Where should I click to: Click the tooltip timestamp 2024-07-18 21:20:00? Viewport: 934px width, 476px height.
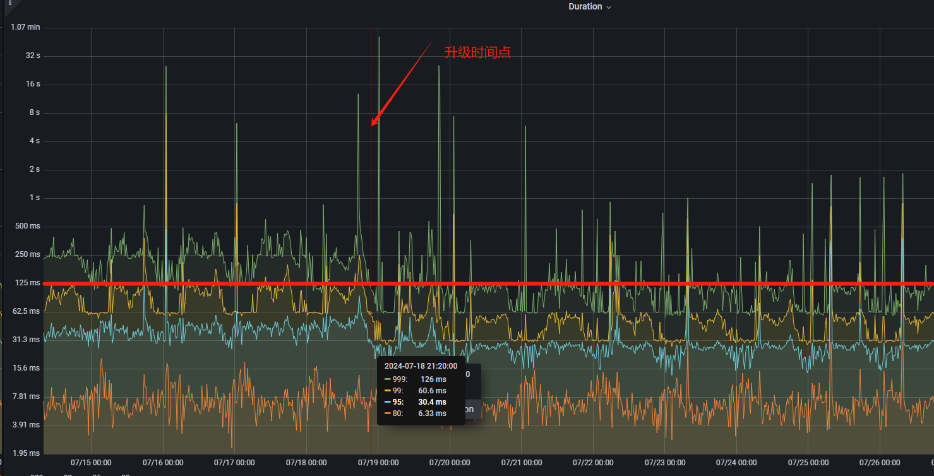[x=421, y=366]
